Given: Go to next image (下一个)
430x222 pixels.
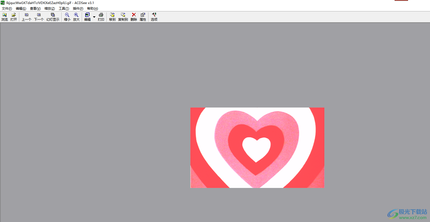Looking at the screenshot, I should tap(39, 17).
